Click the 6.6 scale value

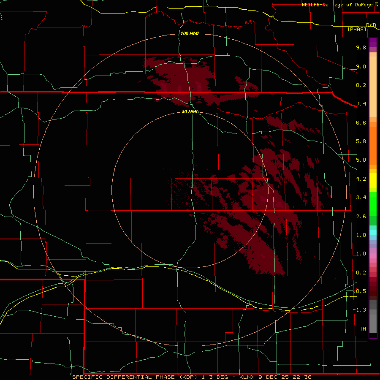tap(361, 122)
